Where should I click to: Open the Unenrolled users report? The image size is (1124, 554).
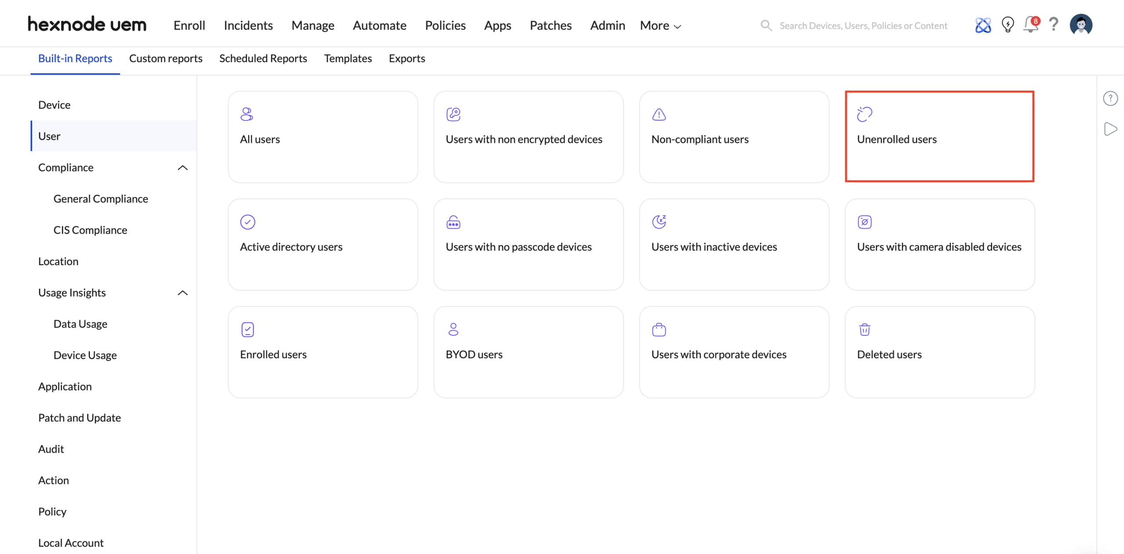point(940,136)
